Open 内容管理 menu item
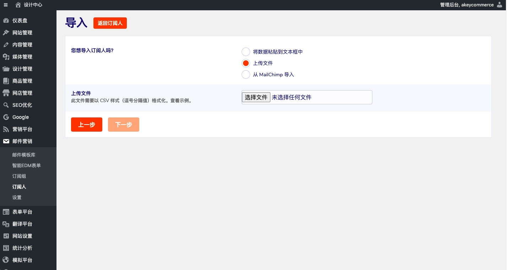Viewport: 507px width, 270px height. pos(28,45)
